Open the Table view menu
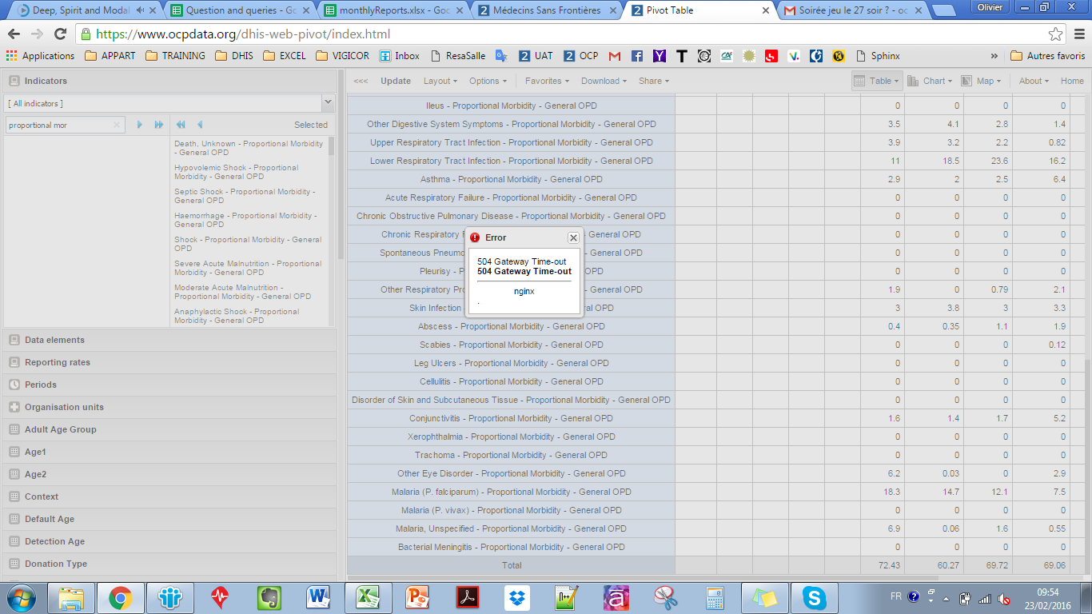This screenshot has width=1092, height=614. pos(876,81)
